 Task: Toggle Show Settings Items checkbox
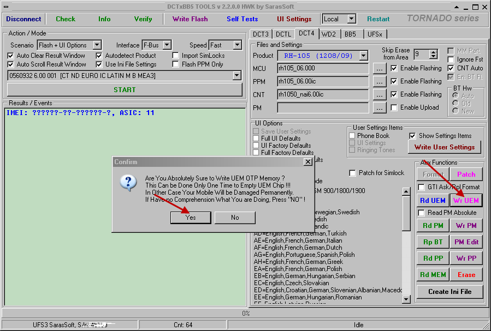(x=412, y=136)
